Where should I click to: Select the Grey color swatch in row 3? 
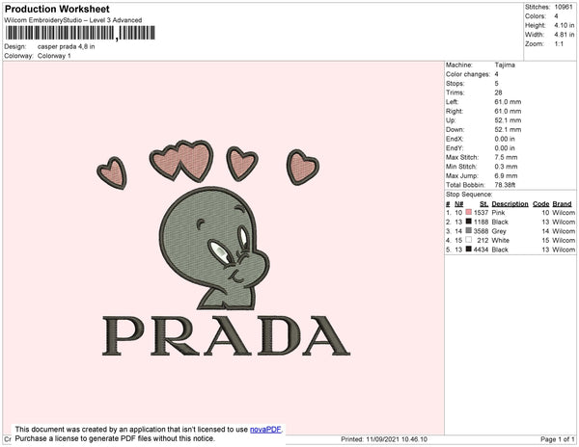click(x=469, y=230)
